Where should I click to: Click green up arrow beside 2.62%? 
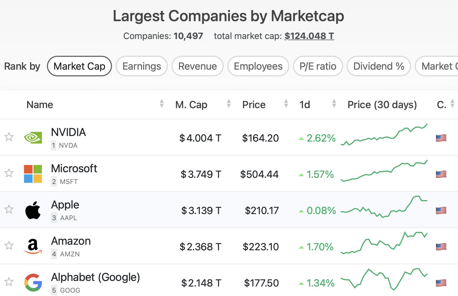click(x=301, y=139)
